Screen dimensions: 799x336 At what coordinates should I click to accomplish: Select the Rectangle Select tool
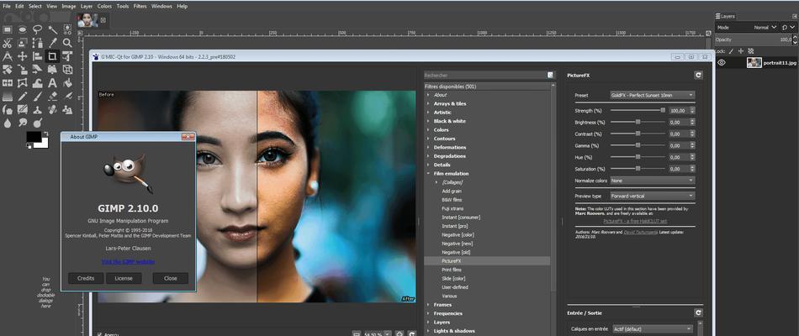point(7,29)
